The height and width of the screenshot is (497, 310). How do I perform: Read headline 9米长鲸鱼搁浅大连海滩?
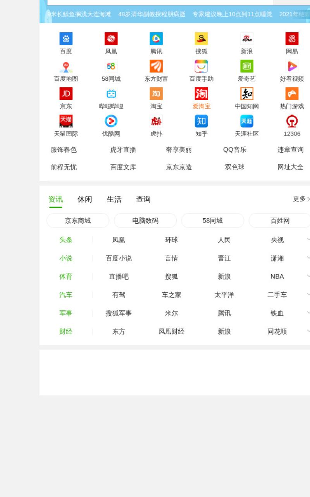79,14
